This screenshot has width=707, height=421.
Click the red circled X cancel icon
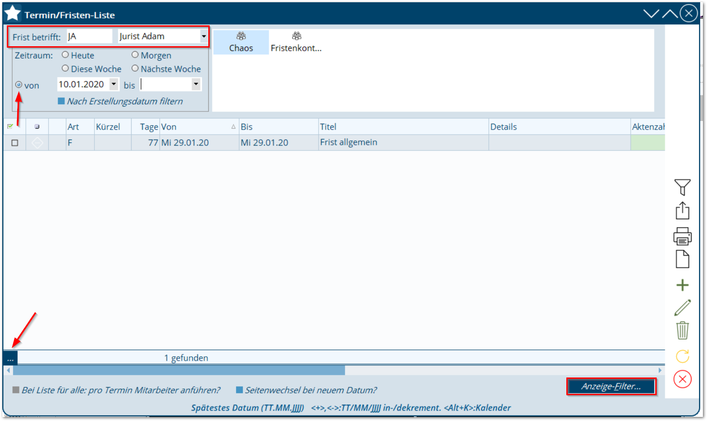point(682,379)
